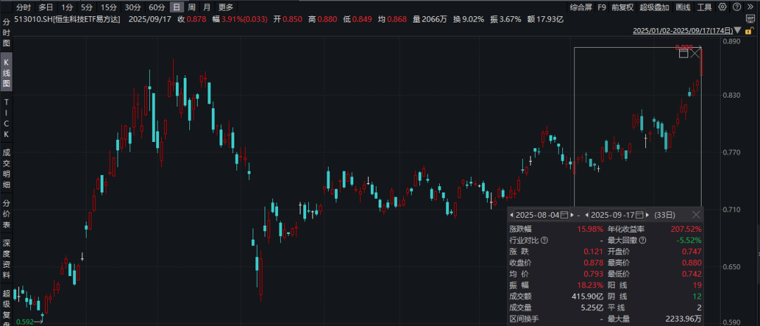Select the 周 weekly period
This screenshot has width=760, height=326.
(x=192, y=7)
